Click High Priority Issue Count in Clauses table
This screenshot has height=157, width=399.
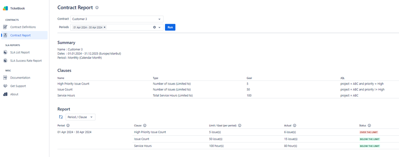point(73,84)
